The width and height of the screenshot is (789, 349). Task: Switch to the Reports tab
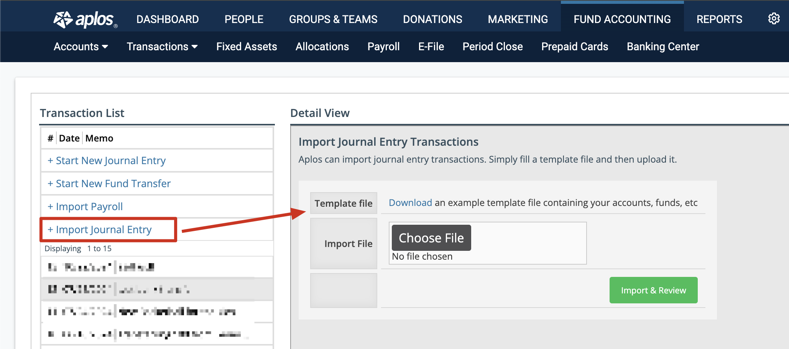719,19
